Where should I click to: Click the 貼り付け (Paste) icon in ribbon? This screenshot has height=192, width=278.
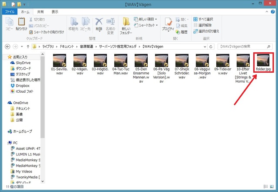(21, 24)
